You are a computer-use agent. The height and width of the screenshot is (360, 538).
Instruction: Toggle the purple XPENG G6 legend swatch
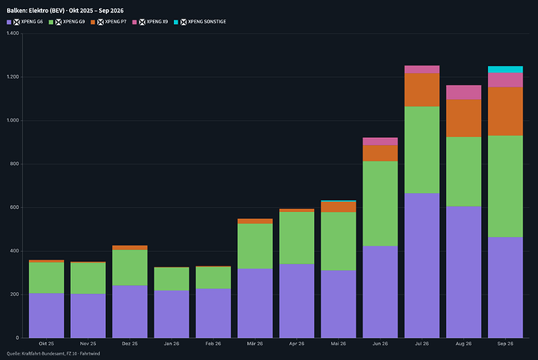[x=9, y=22]
